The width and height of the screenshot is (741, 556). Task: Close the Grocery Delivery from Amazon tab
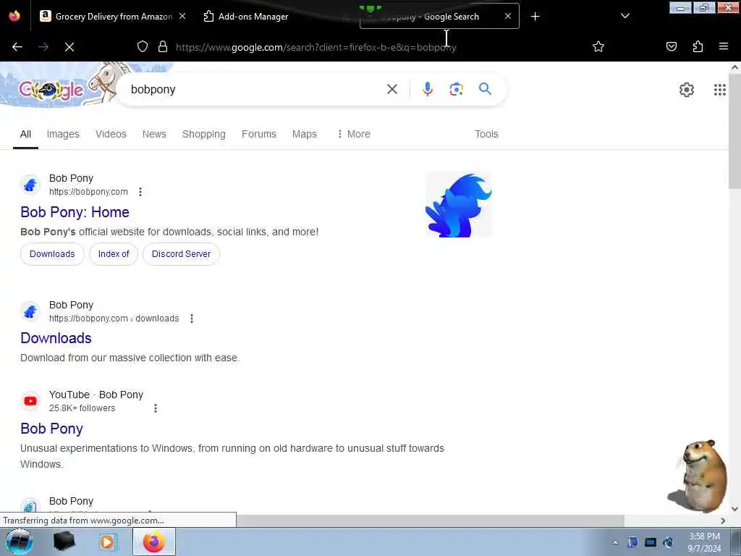pyautogui.click(x=182, y=16)
